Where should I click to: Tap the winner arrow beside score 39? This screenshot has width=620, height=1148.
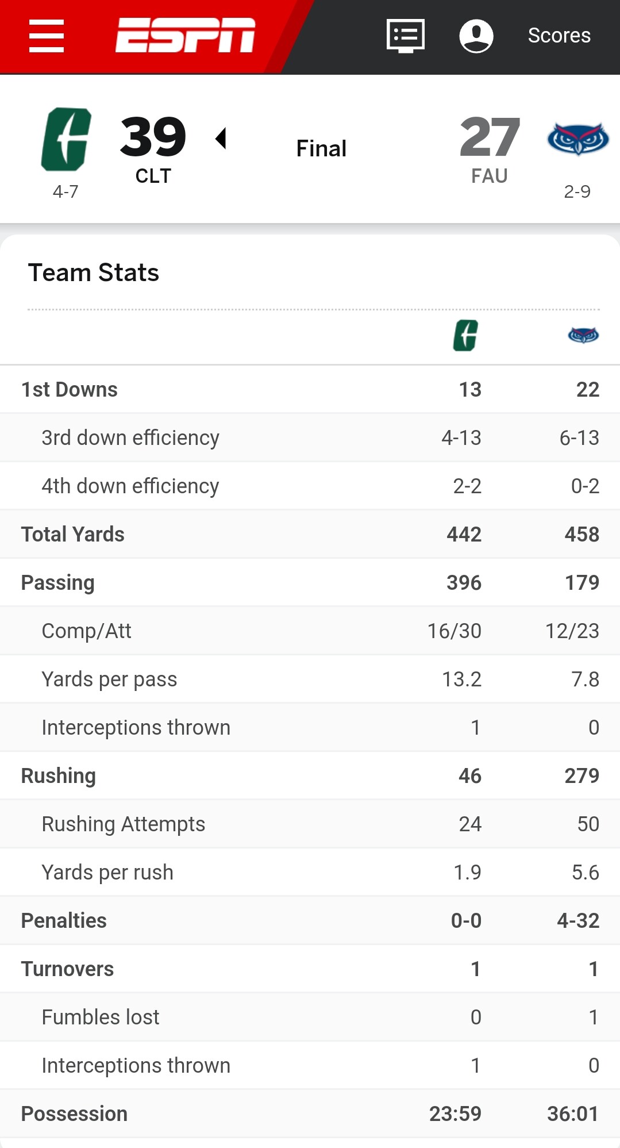tap(221, 139)
